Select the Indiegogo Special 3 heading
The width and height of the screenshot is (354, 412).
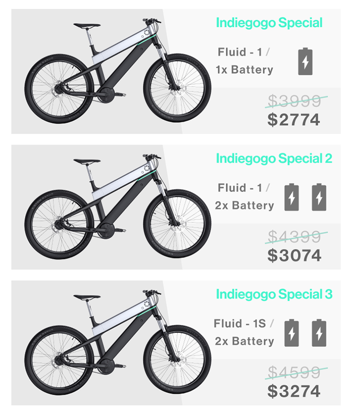point(274,294)
